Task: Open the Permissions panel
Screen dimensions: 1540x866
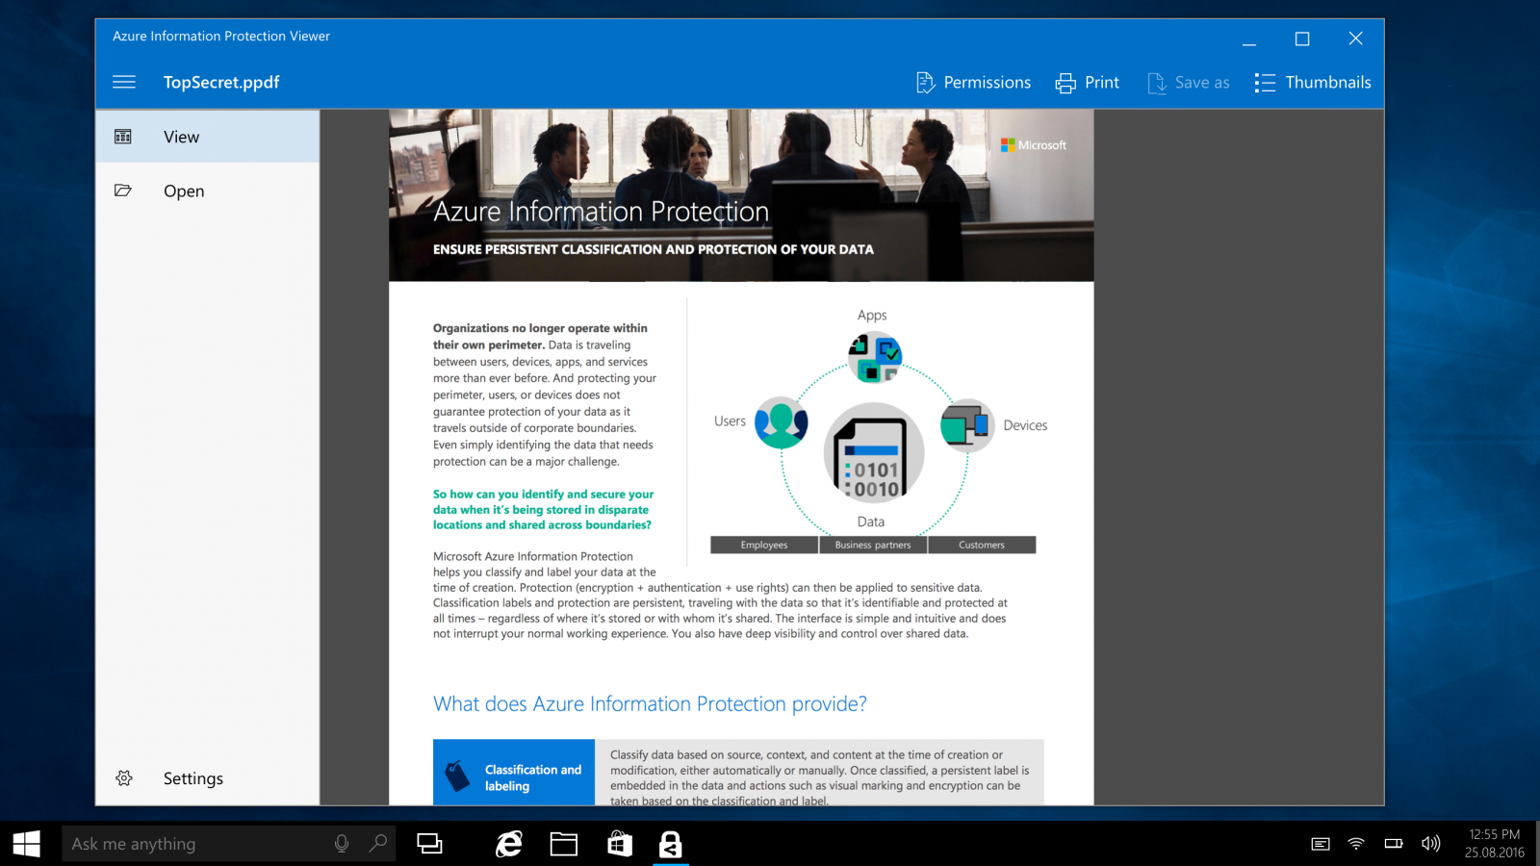Action: tap(973, 83)
